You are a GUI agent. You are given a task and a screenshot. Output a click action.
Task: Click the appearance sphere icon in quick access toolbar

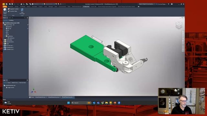44,4
